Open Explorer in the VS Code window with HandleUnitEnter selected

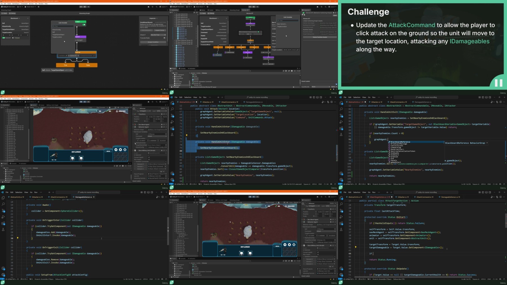tap(172, 103)
